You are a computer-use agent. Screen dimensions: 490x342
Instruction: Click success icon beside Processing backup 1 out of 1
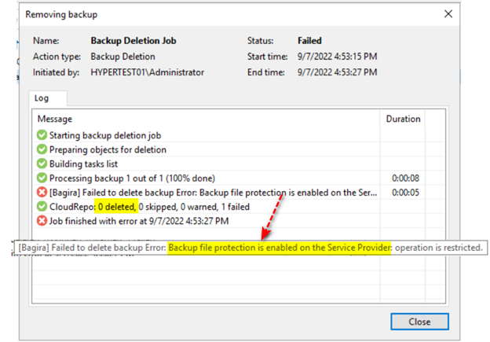click(x=42, y=178)
